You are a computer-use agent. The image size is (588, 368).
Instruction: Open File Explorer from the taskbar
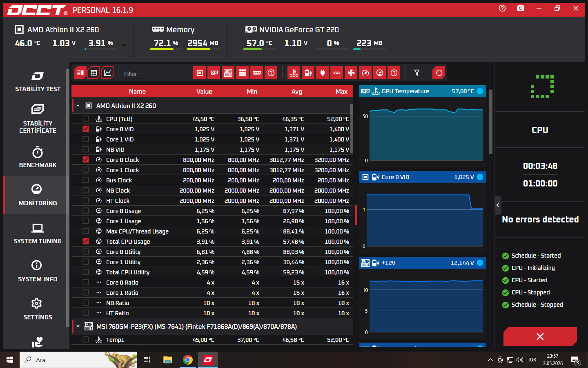tap(167, 360)
